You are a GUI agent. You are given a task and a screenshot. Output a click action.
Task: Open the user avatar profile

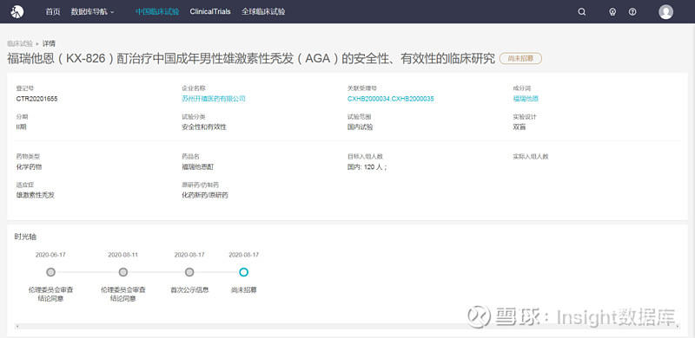click(x=665, y=12)
